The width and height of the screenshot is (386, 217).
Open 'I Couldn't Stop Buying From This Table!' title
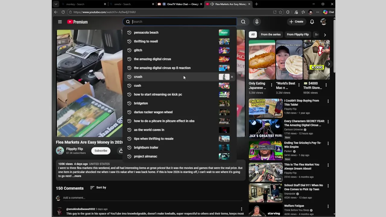(x=302, y=103)
